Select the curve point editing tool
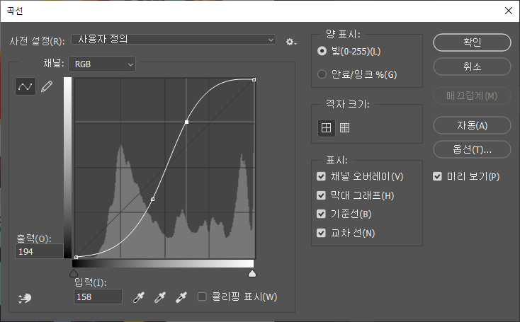The image size is (520, 322). coord(26,86)
